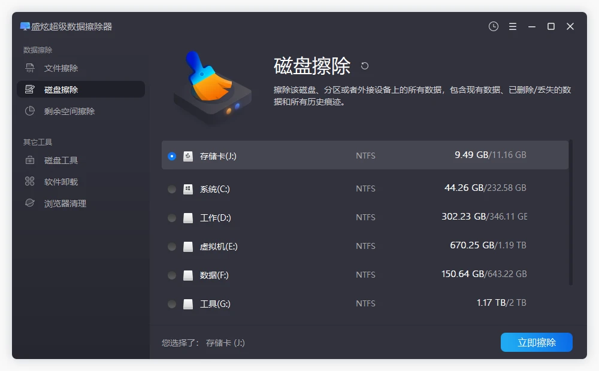Click the 磁盘工具 toolbox icon
The height and width of the screenshot is (371, 599).
coord(30,160)
